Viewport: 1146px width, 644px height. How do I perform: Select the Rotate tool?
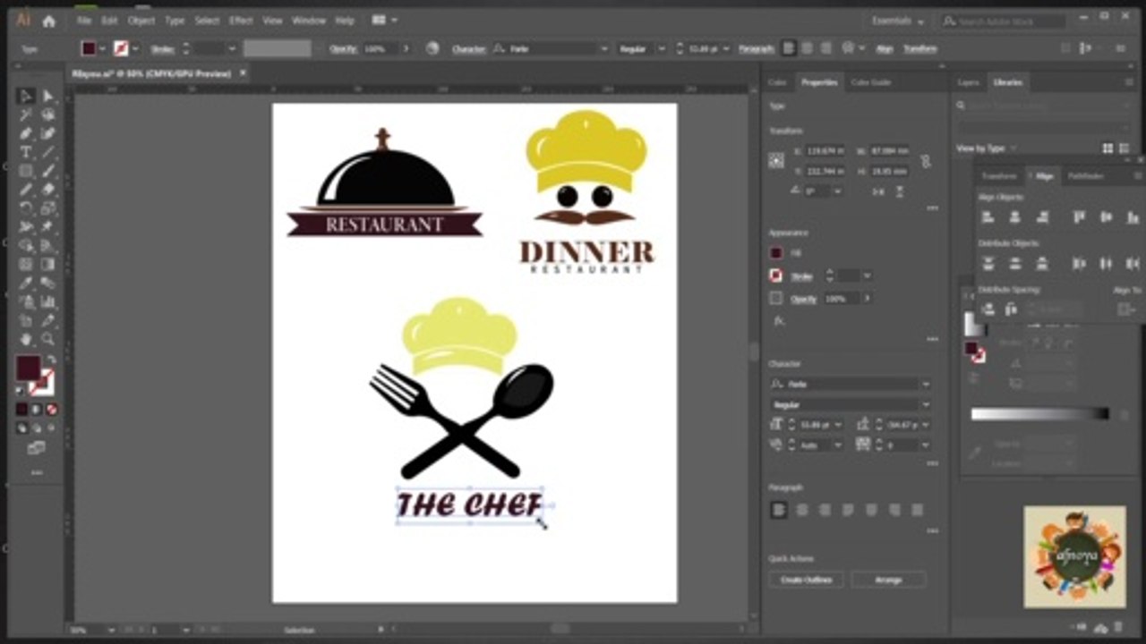click(26, 208)
